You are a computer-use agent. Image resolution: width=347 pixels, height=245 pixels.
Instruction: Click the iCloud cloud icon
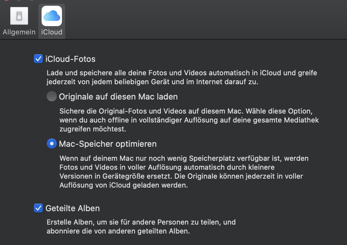[x=51, y=16]
